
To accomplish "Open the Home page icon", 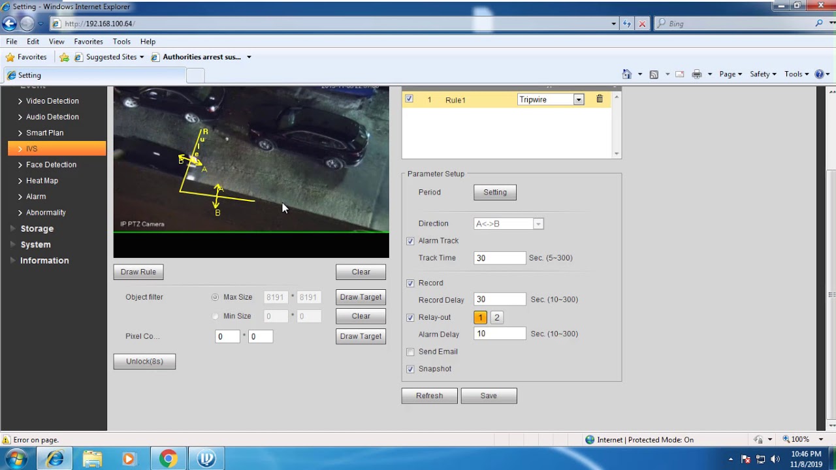I will 626,74.
